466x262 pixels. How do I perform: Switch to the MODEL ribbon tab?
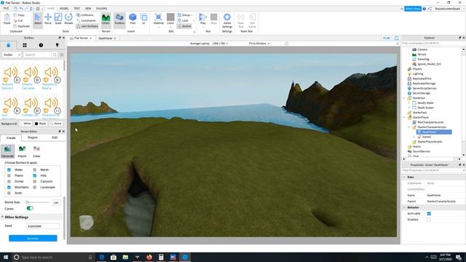click(x=64, y=9)
